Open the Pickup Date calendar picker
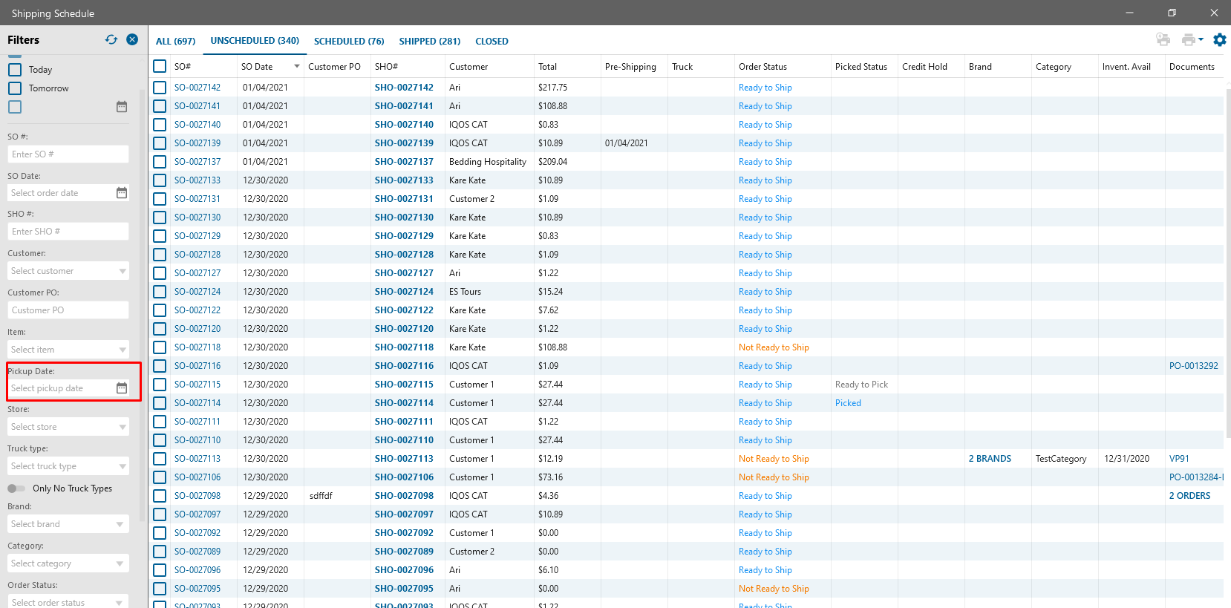Viewport: 1231px width, 608px height. point(122,388)
